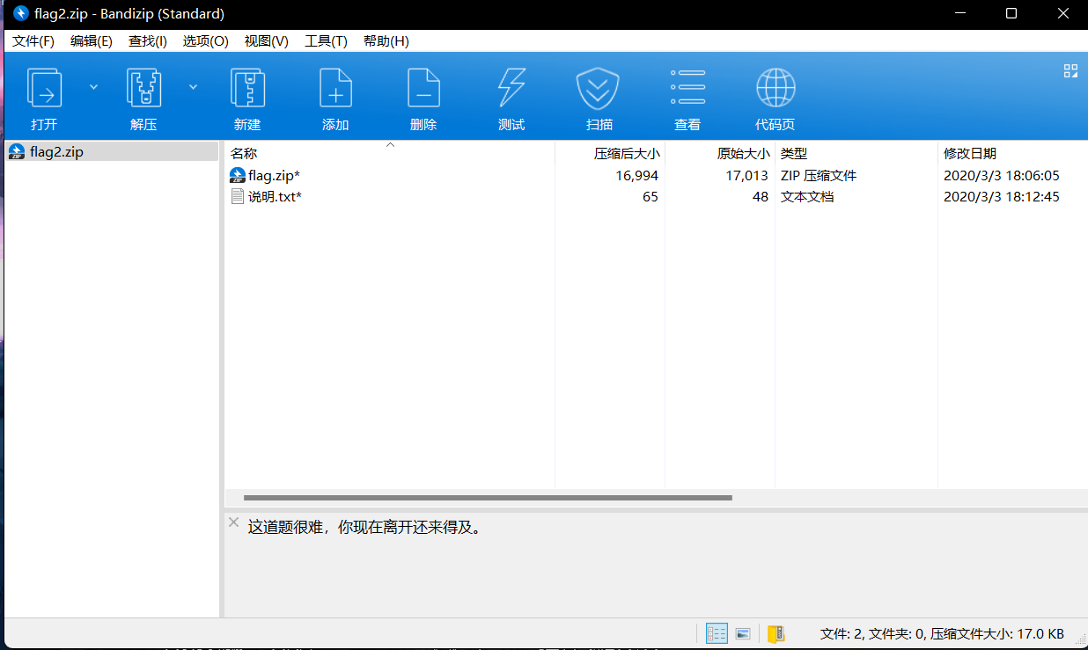Click the 2020/3/3 18:12:45 date cell
The width and height of the screenshot is (1088, 650).
pyautogui.click(x=1002, y=196)
